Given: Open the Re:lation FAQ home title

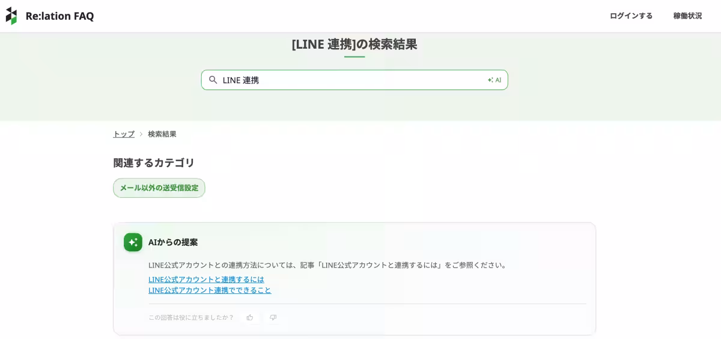Looking at the screenshot, I should point(59,16).
